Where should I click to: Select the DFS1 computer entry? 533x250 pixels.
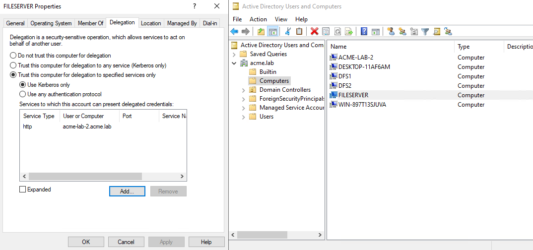tap(344, 76)
